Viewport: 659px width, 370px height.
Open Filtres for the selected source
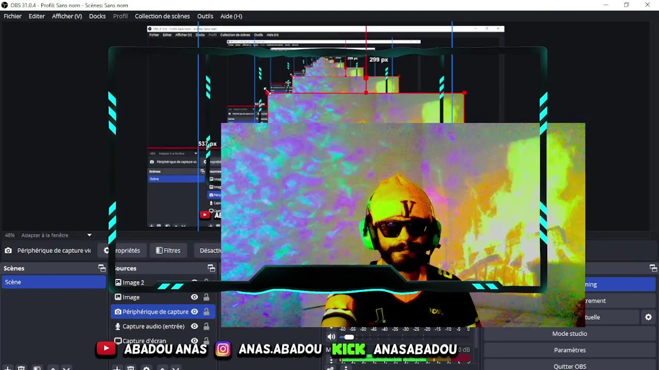[x=168, y=251]
